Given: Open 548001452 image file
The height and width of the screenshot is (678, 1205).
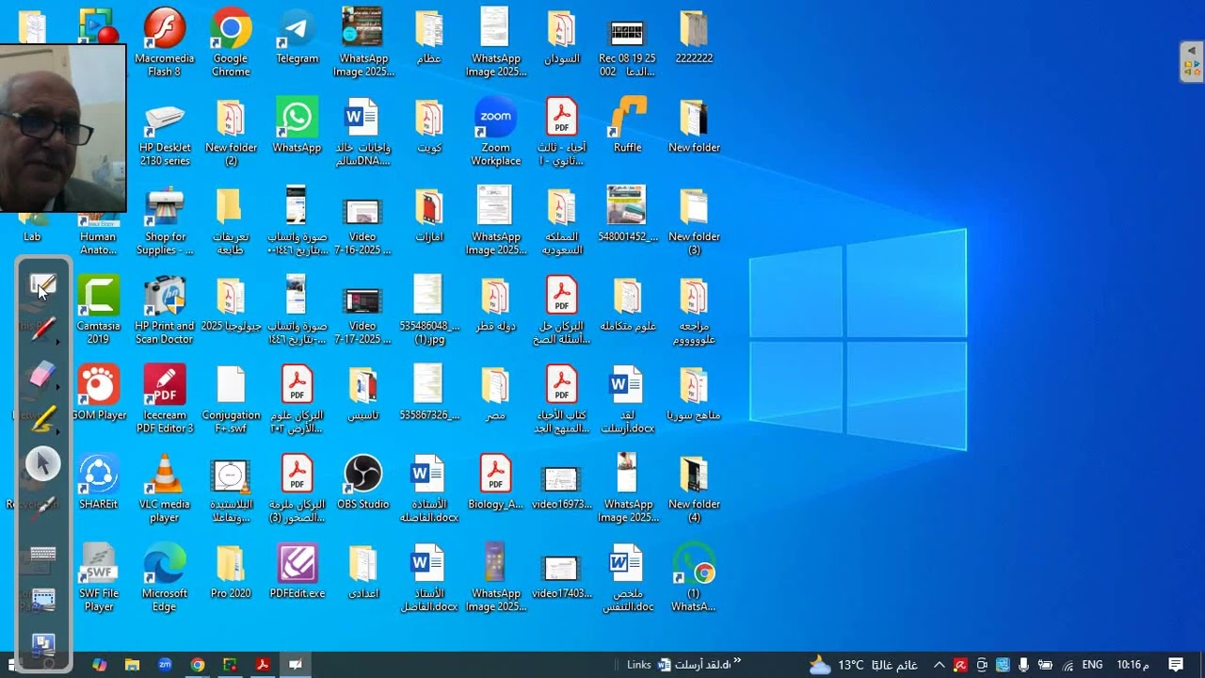Looking at the screenshot, I should pos(627,215).
